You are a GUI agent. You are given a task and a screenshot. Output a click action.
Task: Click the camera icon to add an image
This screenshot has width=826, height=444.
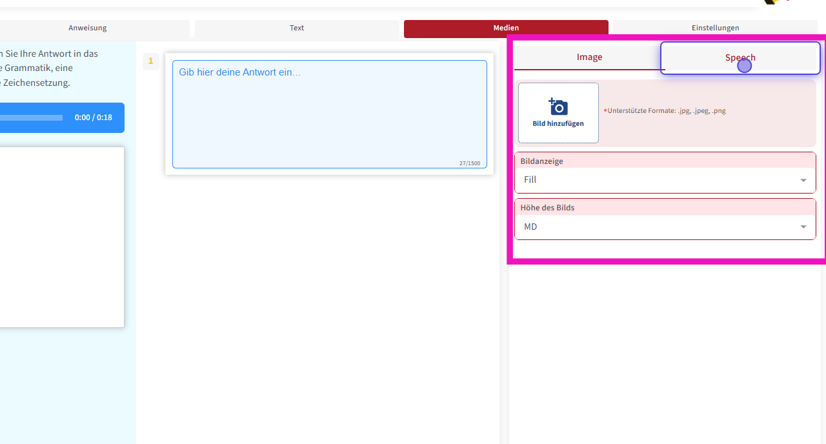[x=558, y=107]
